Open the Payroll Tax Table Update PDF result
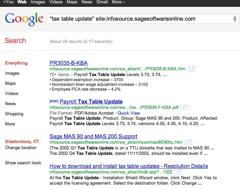The height and width of the screenshot is (189, 240). (x=91, y=101)
